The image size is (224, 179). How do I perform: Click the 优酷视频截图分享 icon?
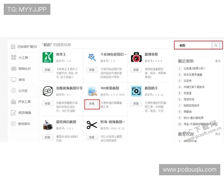click(48, 91)
